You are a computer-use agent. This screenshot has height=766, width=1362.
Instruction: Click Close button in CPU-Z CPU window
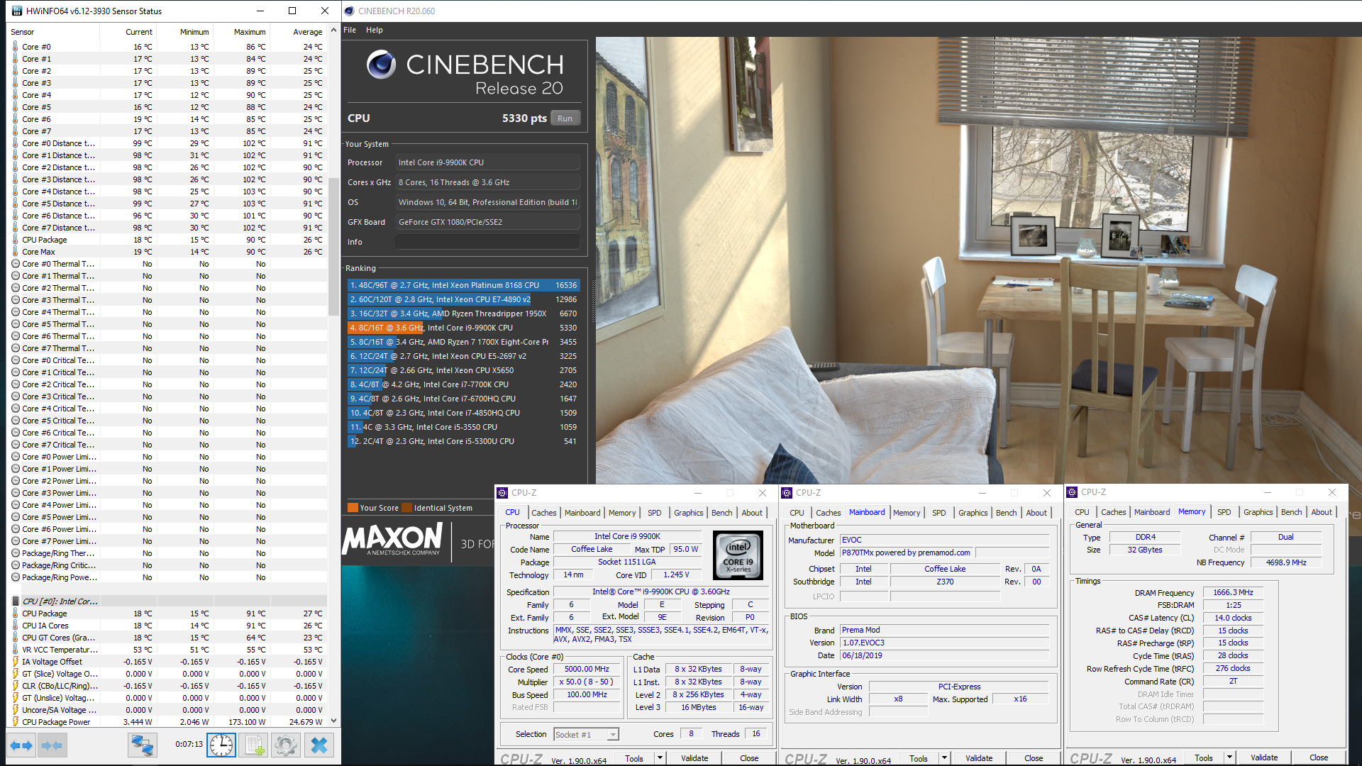[749, 758]
